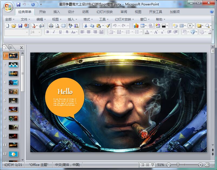Click the "Office 主题" status bar entry

click(x=38, y=165)
